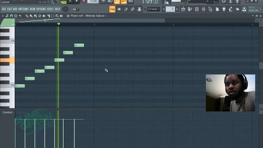Click the highlighted orange piano key
The width and height of the screenshot is (263, 148).
7,60
